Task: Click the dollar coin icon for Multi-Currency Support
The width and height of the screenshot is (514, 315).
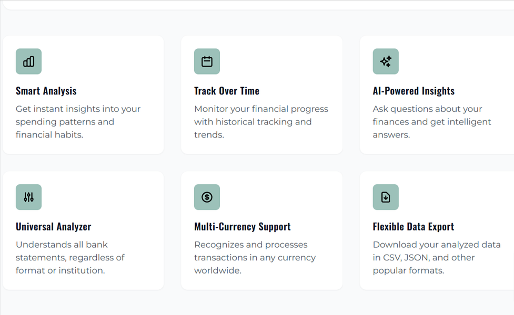Action: (207, 197)
